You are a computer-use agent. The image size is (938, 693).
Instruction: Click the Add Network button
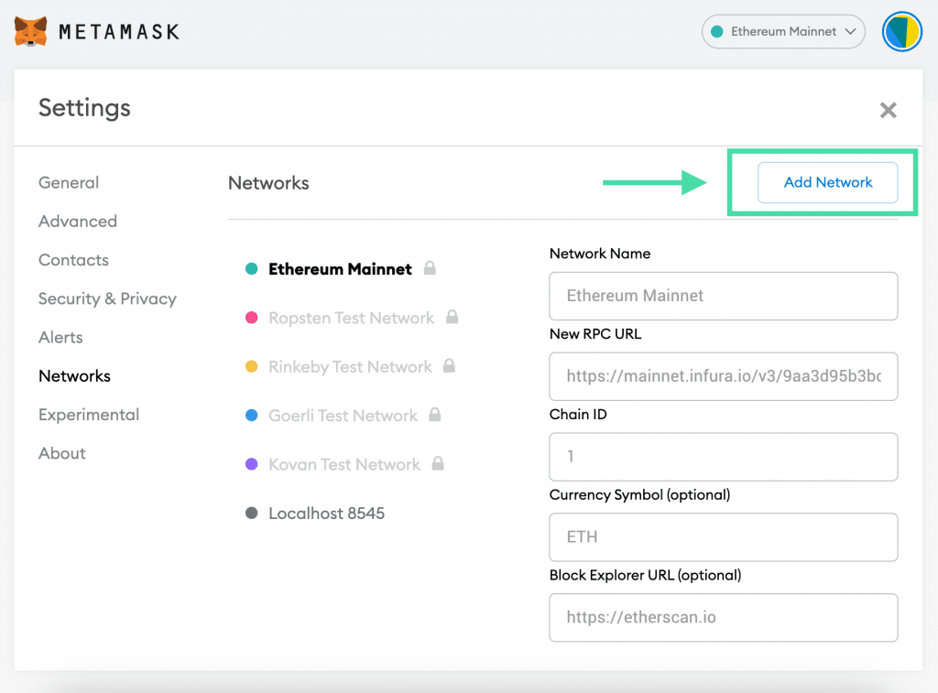coord(827,182)
